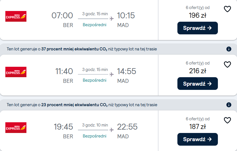The image size is (237, 151).
Task: Open info icon for 37 percent CO₂ notice
Action: [x=229, y=49]
